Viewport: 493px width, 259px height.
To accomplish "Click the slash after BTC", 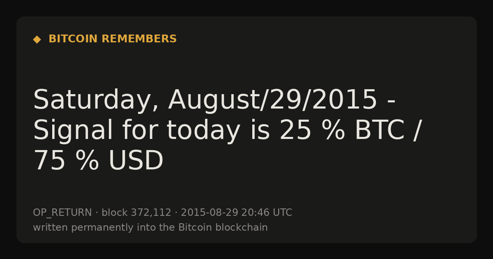I will (x=417, y=131).
